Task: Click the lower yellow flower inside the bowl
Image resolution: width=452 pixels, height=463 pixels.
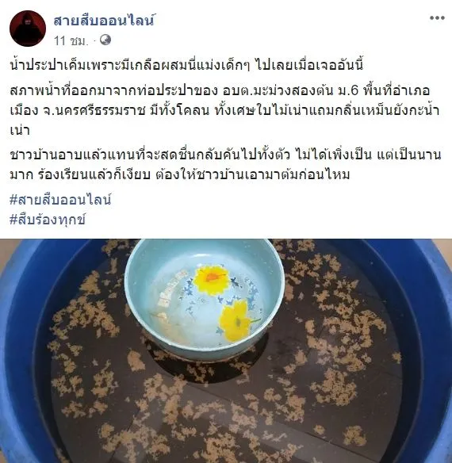Action: click(x=236, y=320)
